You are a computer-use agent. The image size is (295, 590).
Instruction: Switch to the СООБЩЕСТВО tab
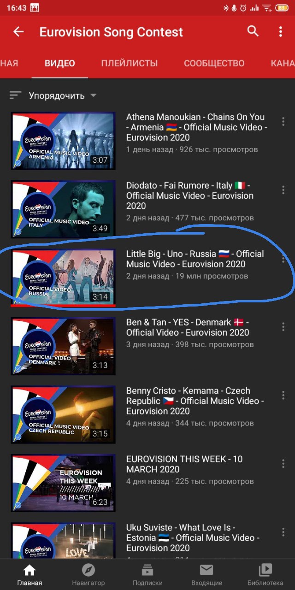tap(214, 63)
